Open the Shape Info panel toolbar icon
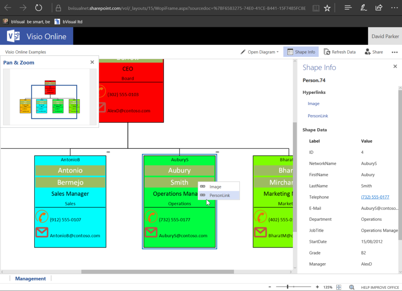Viewport: 402px width, 291px height. 301,51
